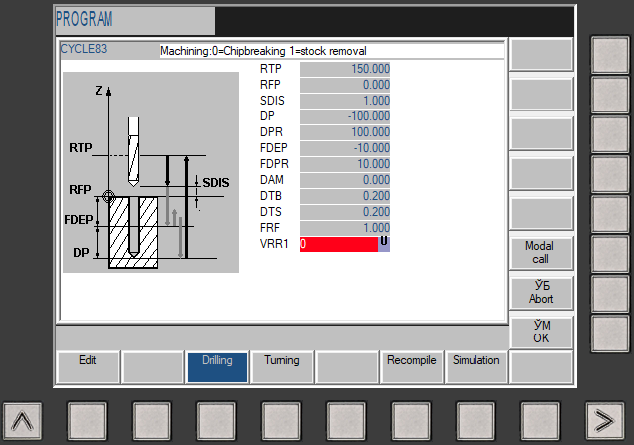Select the RFP value field
The image size is (634, 445).
345,85
